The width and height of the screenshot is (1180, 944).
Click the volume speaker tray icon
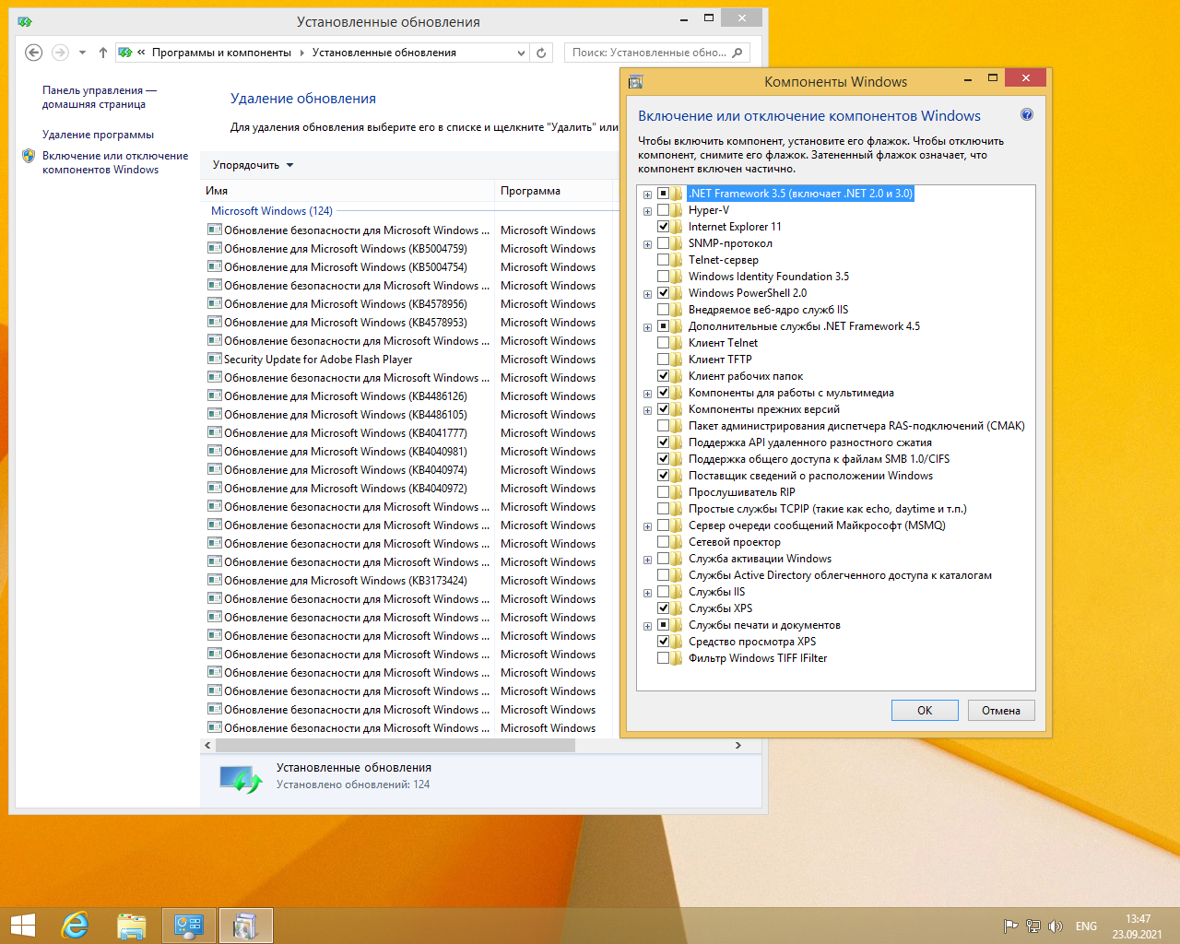coord(1056,926)
